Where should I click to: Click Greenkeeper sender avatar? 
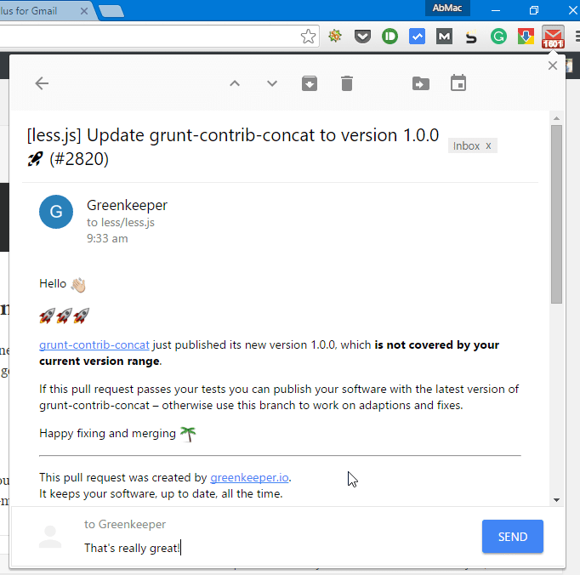pos(56,212)
